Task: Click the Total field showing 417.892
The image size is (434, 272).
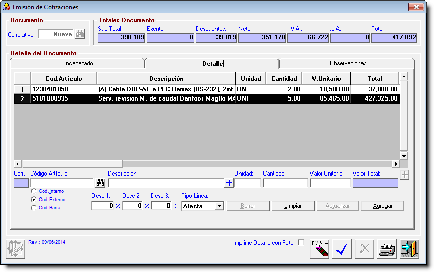Action: (x=394, y=38)
